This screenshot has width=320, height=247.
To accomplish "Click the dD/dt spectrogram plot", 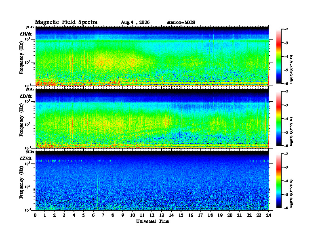I will [x=152, y=119].
